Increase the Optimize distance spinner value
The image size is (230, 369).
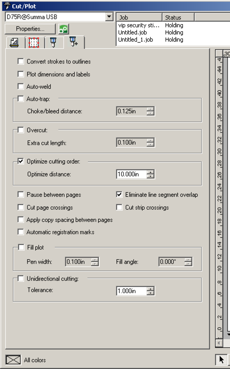coord(150,172)
